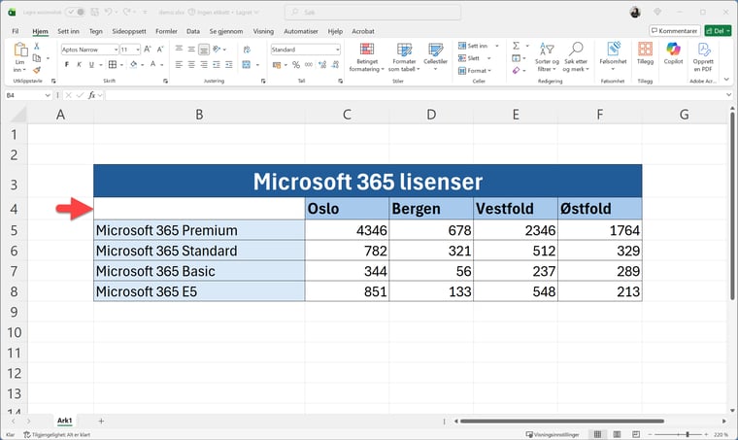Select the Ark1 sheet tab

tap(64, 421)
